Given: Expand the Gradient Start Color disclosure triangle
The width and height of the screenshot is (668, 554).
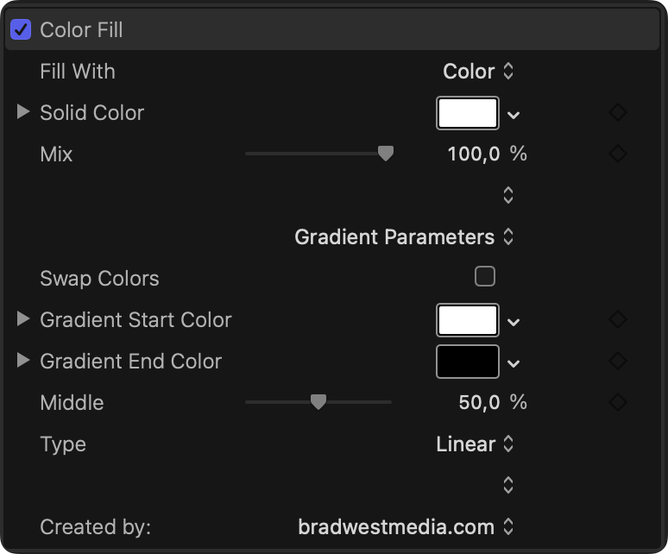Looking at the screenshot, I should [23, 319].
